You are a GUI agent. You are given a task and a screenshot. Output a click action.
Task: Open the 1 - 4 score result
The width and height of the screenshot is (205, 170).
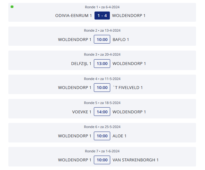tap(102, 16)
